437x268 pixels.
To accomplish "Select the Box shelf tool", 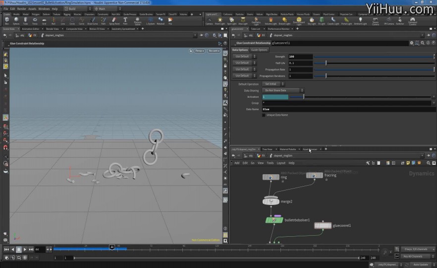I will (7, 21).
